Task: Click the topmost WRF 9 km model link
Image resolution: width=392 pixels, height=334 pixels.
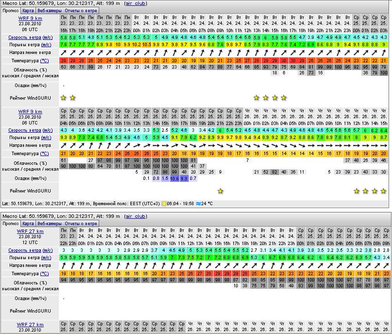Action: click(x=30, y=18)
